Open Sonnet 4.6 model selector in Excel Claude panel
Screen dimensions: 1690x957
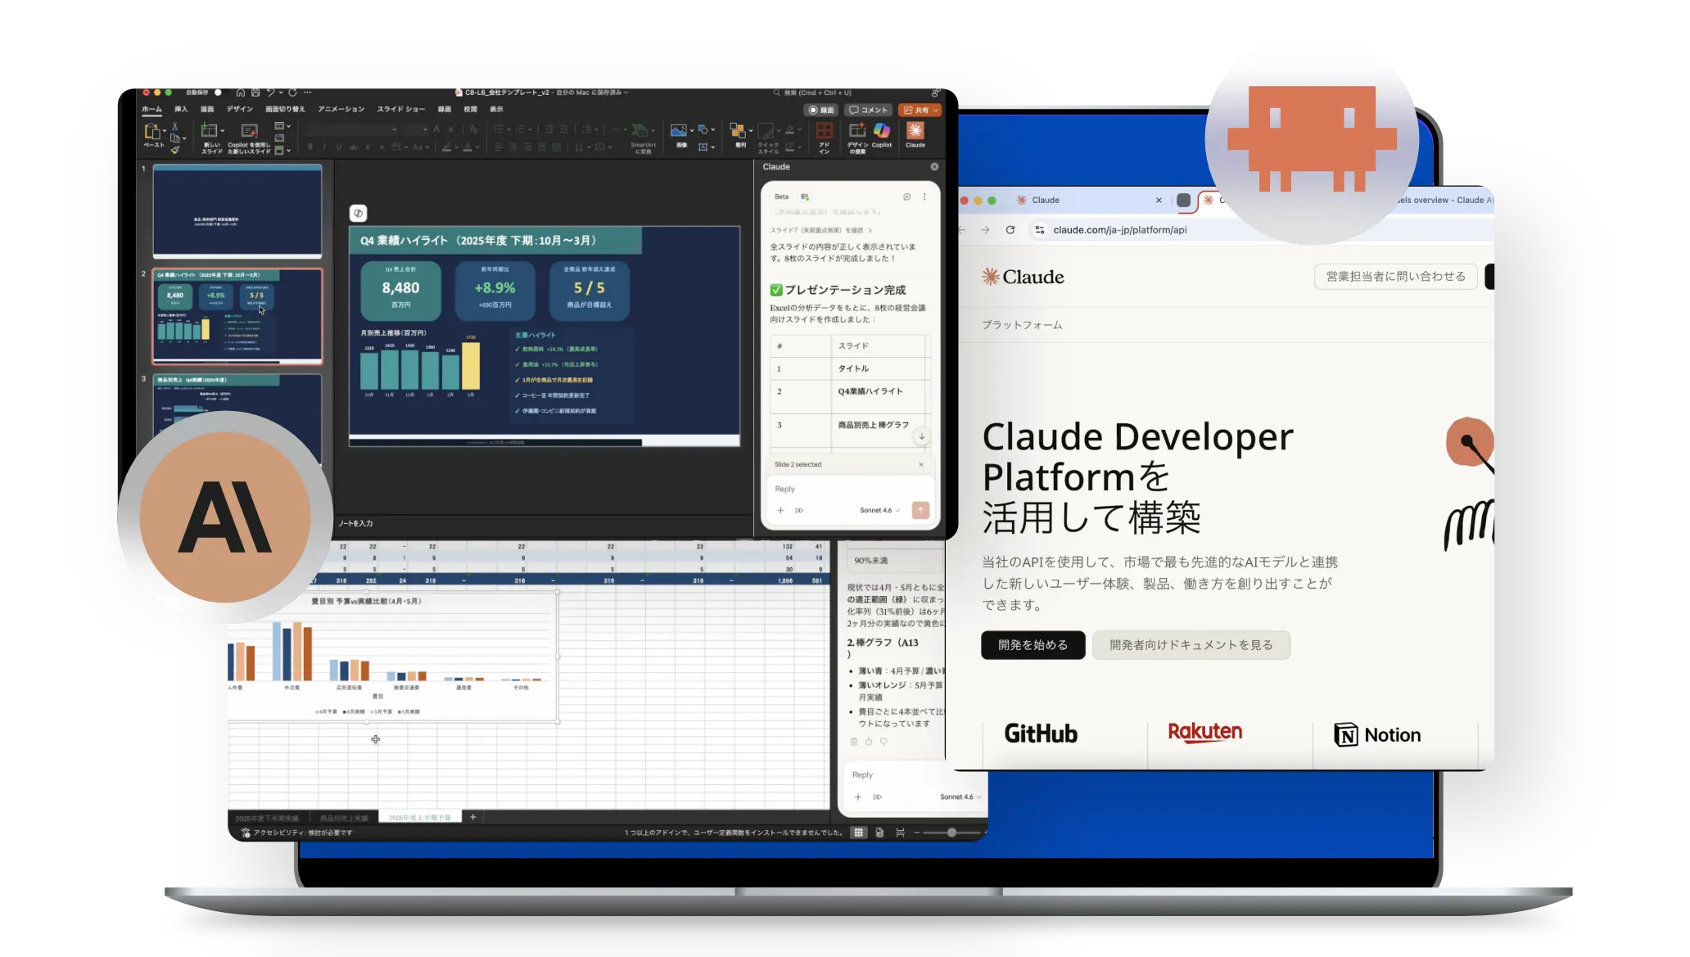pyautogui.click(x=960, y=797)
